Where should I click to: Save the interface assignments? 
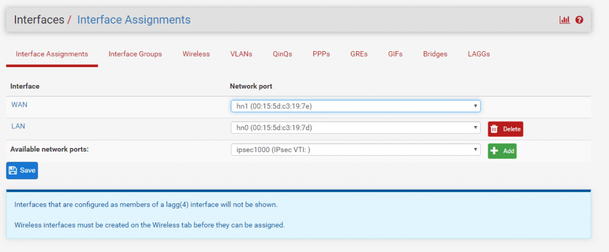click(22, 171)
